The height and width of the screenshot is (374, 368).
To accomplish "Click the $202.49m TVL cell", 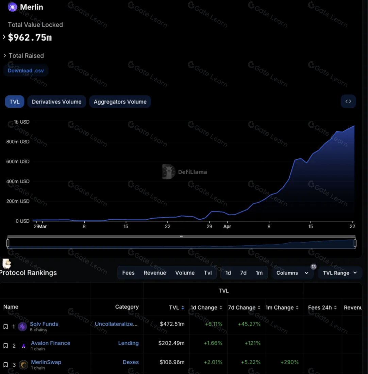I will click(x=171, y=343).
